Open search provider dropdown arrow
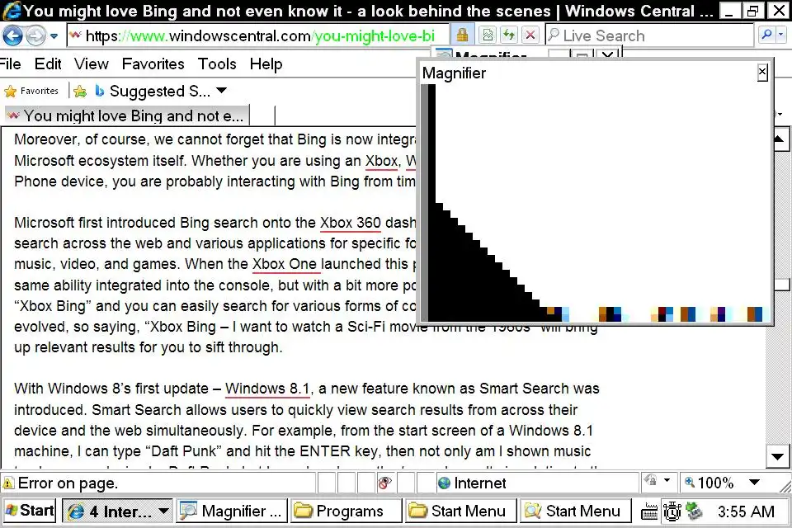792x528 pixels. tap(781, 35)
